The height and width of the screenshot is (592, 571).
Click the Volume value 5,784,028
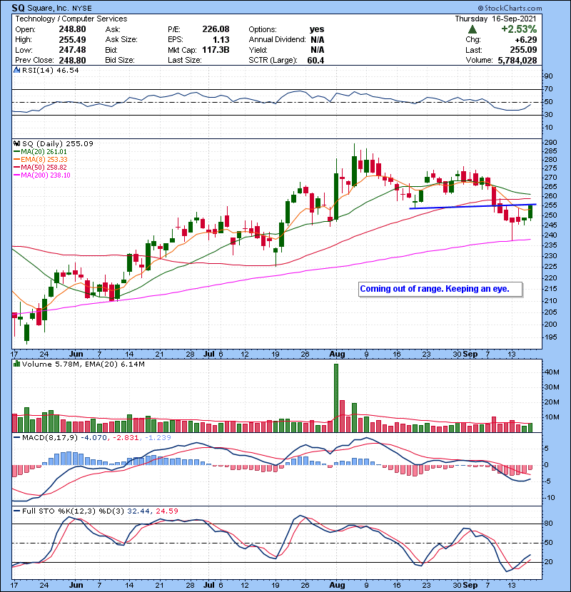(x=517, y=61)
